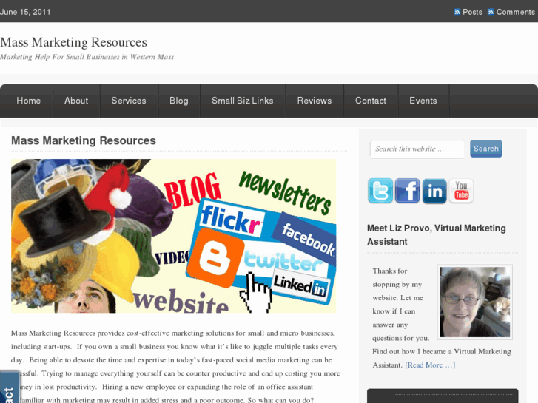Open Small Biz Links in navigation
538x403 pixels.
pyautogui.click(x=243, y=101)
